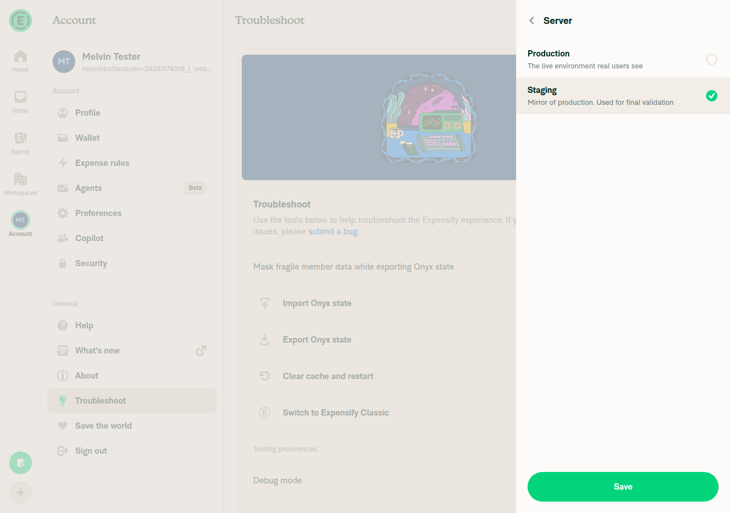Click the Beta badge next to Agents

[195, 188]
